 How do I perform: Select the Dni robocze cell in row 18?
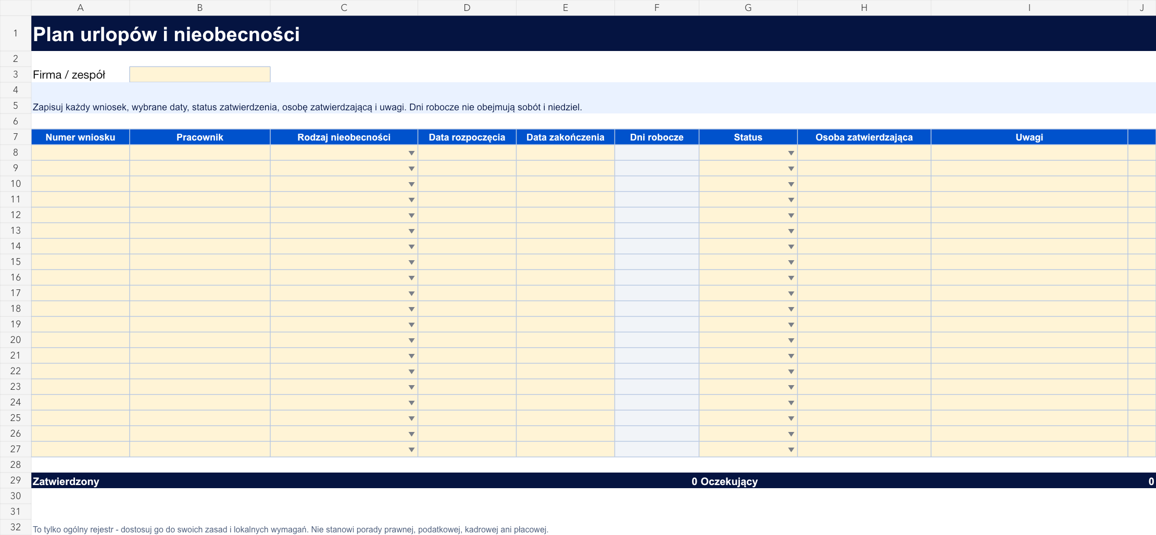657,309
